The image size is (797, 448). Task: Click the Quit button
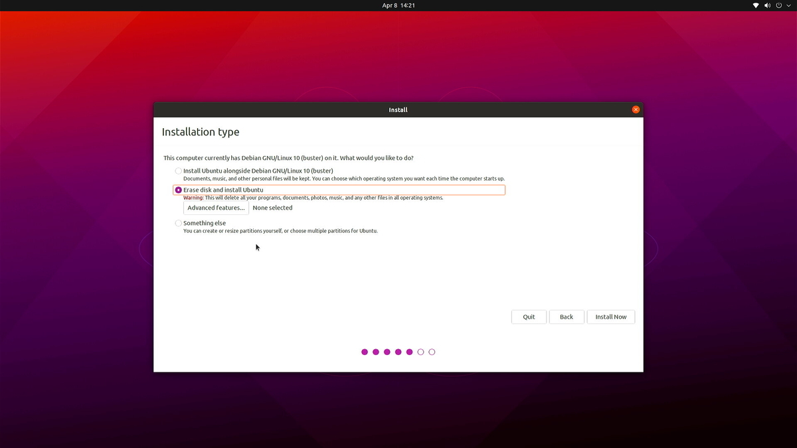point(529,317)
